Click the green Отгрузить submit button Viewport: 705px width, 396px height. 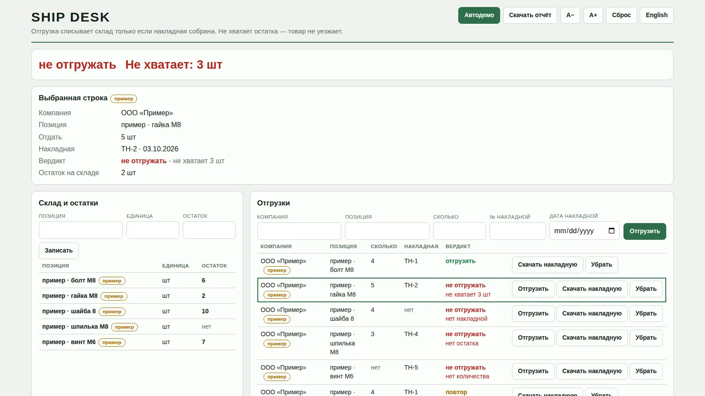pos(645,231)
